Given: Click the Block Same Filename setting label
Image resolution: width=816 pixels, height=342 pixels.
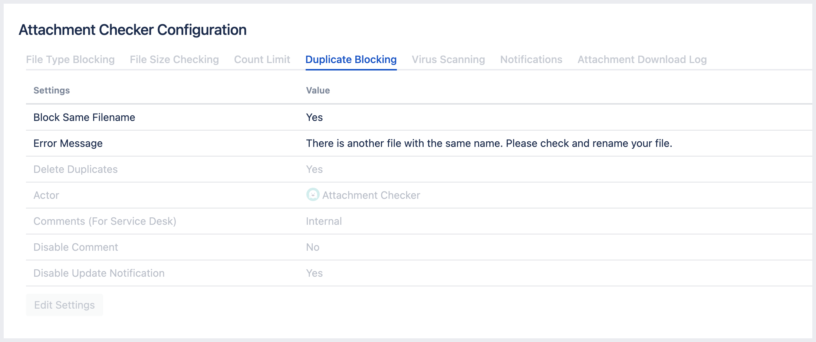Looking at the screenshot, I should click(84, 118).
